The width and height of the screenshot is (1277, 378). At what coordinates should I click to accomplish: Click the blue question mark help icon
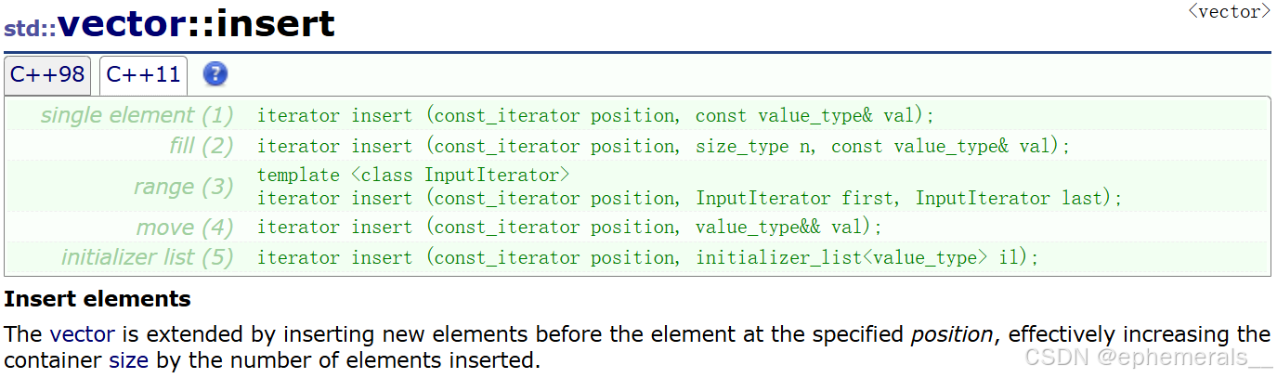click(x=215, y=74)
